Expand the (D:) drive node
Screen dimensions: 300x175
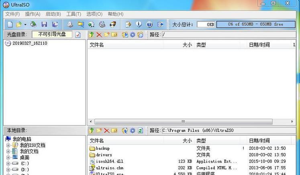tap(8, 170)
